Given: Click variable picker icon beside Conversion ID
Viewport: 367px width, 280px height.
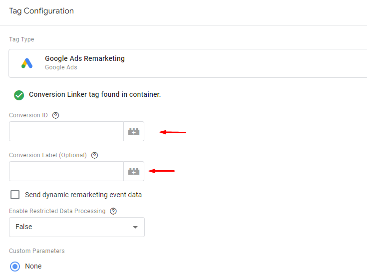Looking at the screenshot, I should point(134,131).
